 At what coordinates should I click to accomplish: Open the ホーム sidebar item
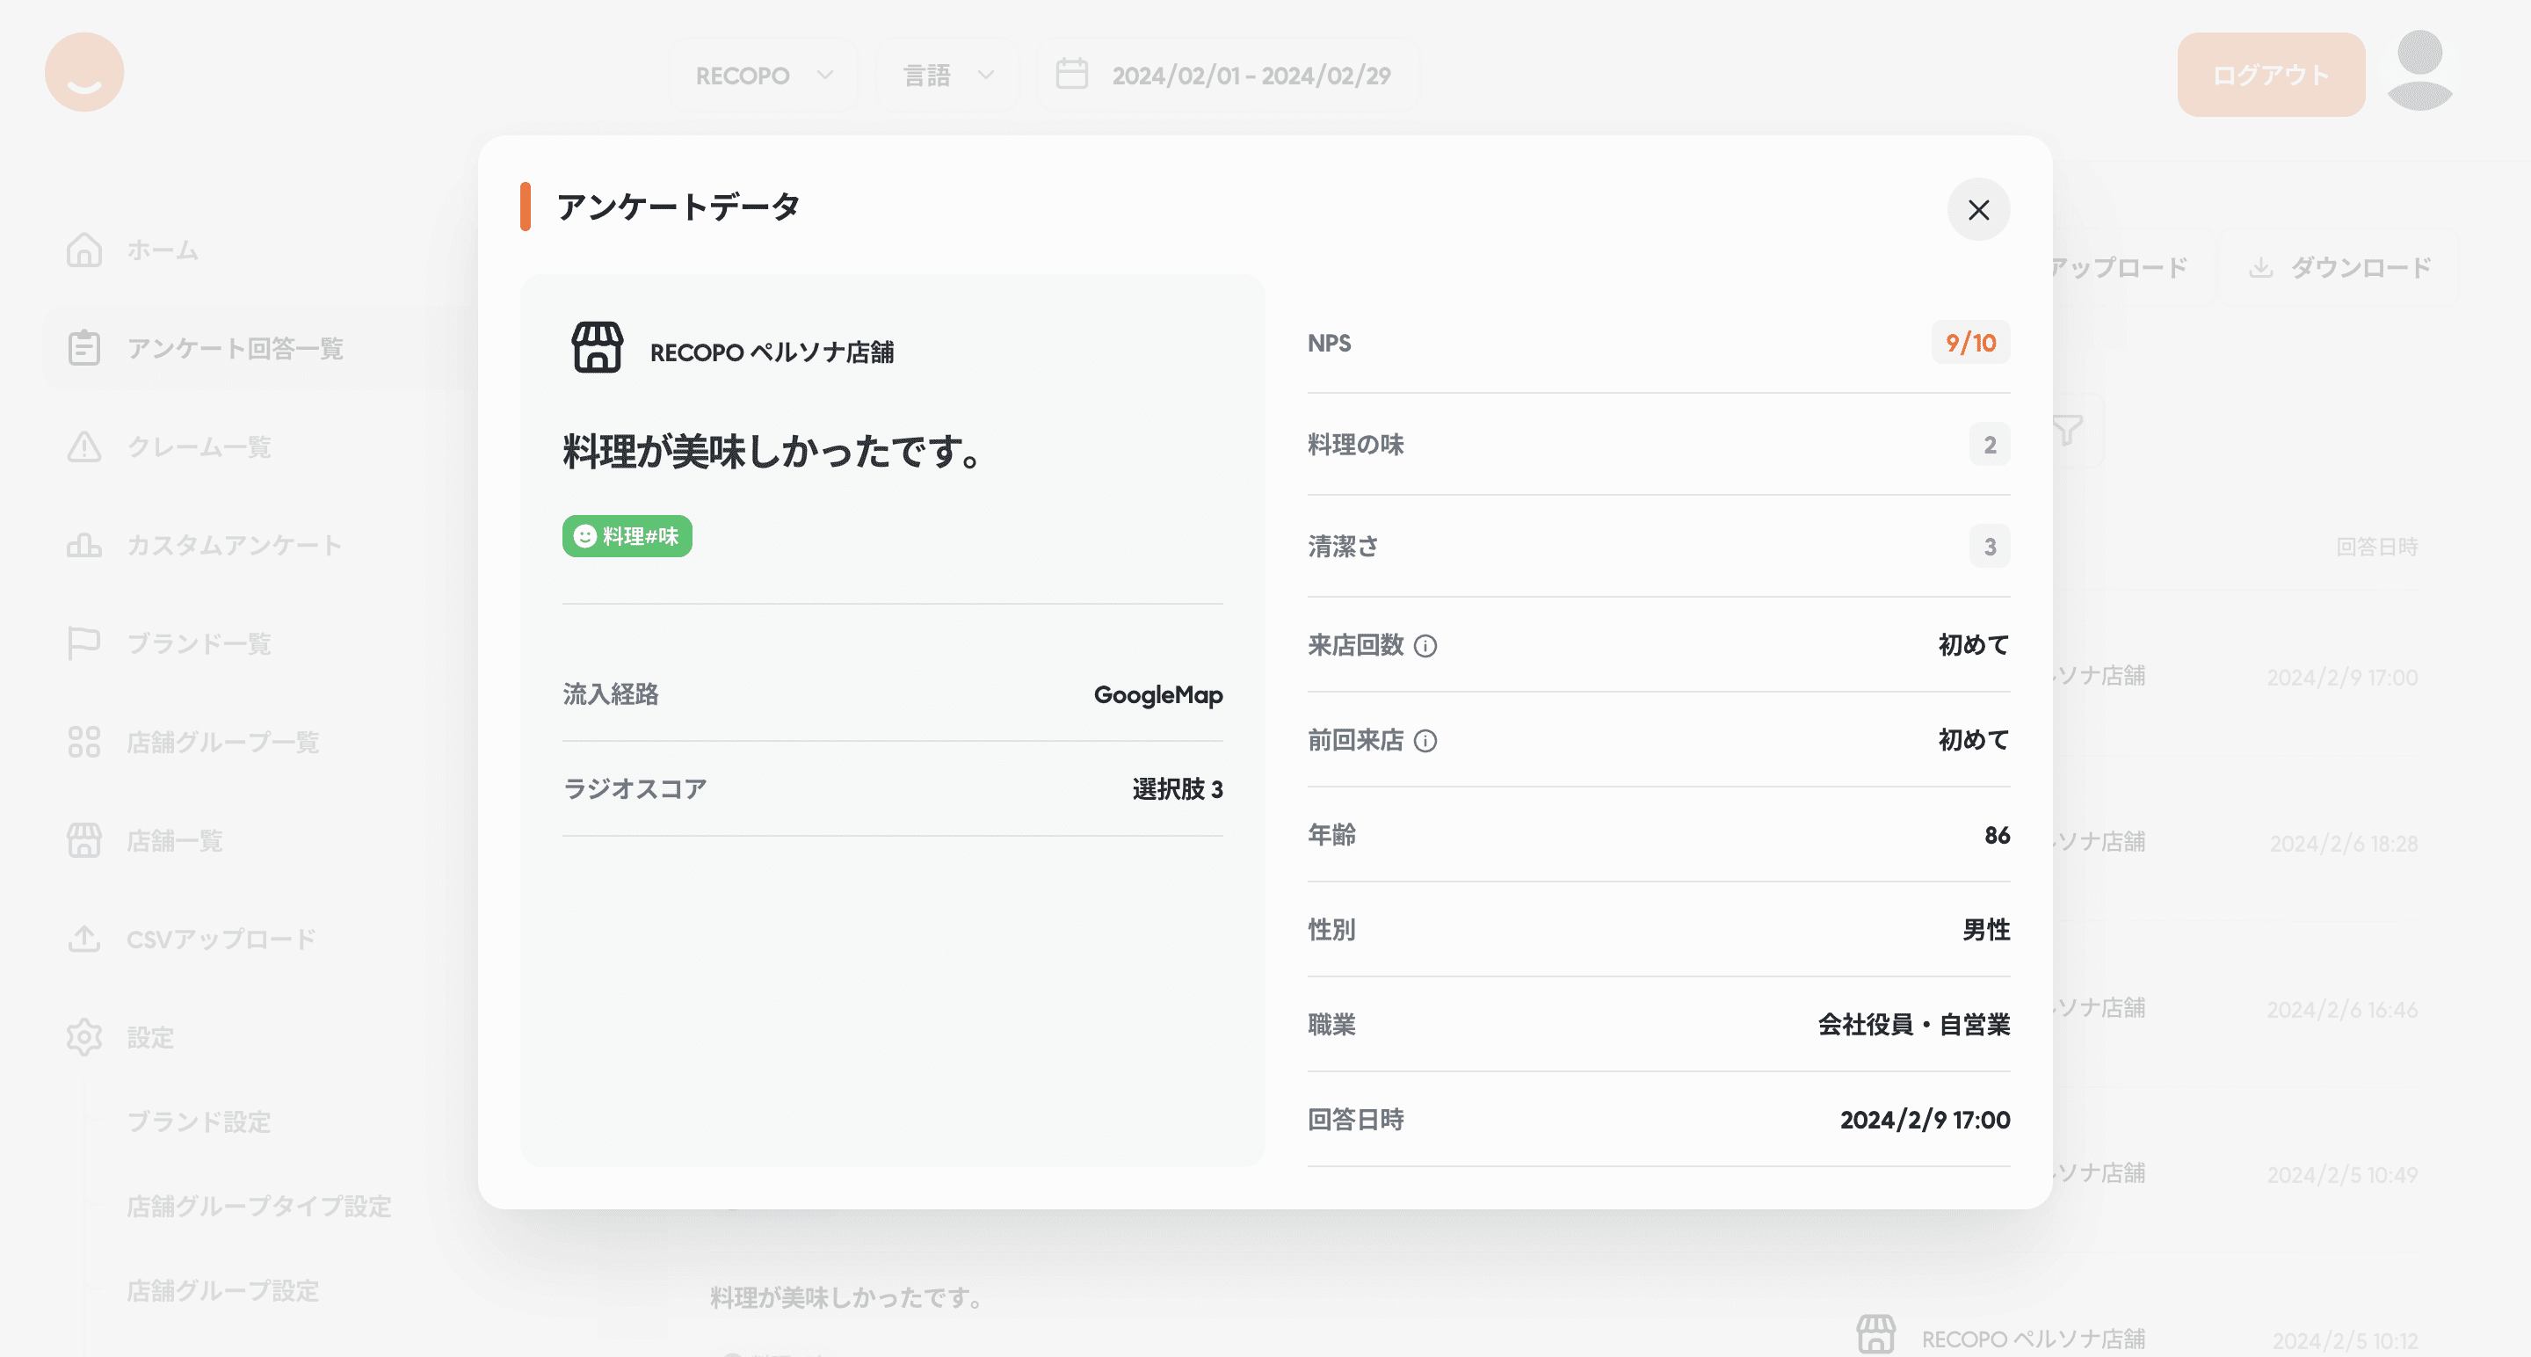(162, 250)
